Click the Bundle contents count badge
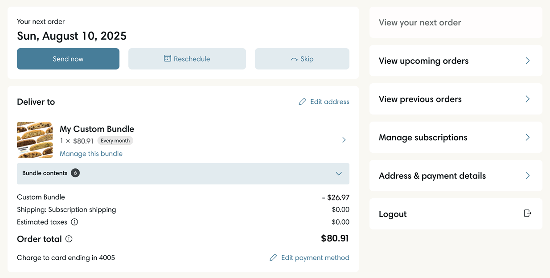The width and height of the screenshot is (550, 278). pos(75,173)
